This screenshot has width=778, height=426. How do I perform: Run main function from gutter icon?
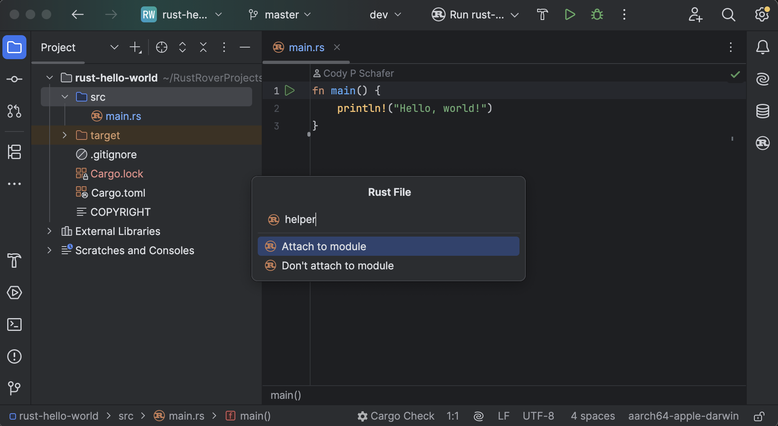point(289,91)
